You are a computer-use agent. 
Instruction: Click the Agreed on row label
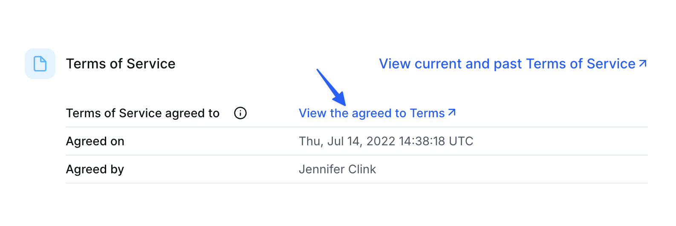click(x=95, y=141)
